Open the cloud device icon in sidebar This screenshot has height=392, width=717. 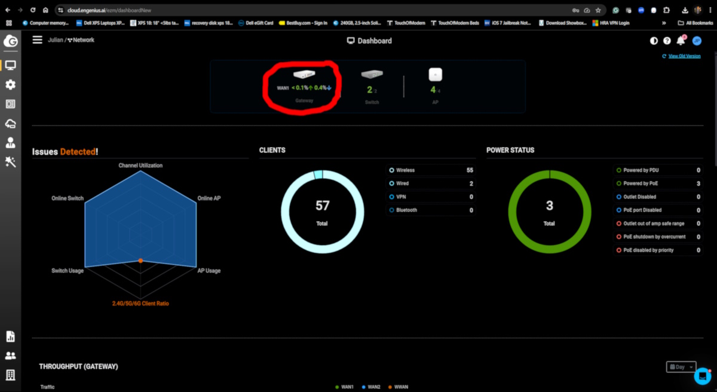(x=10, y=124)
